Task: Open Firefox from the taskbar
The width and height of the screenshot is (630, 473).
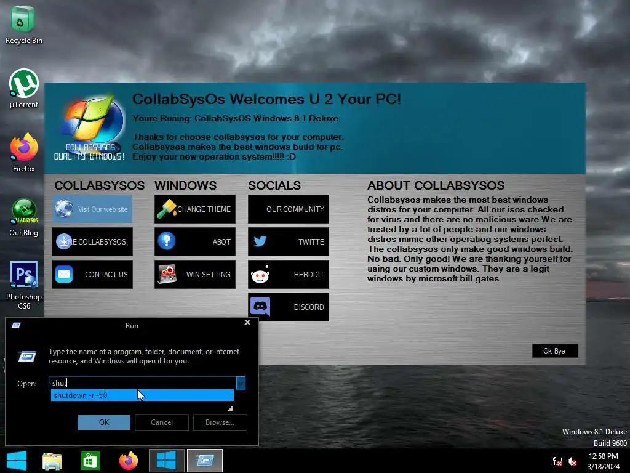Action: [x=128, y=461]
